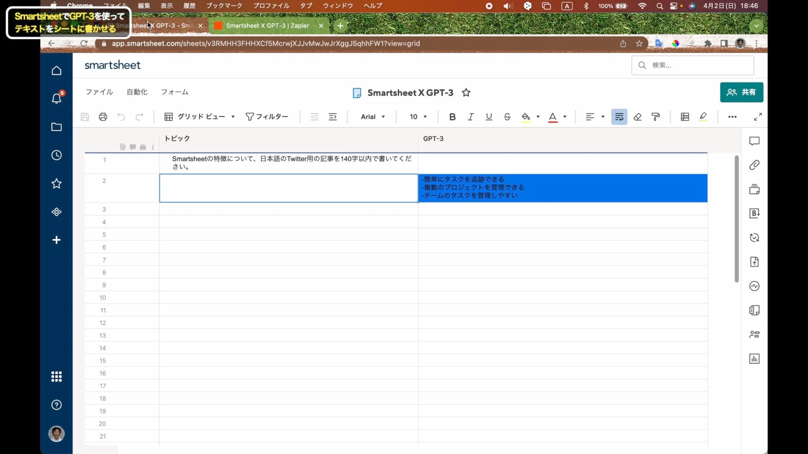Open the user avatar in sidebar
Viewport: 808px width, 454px height.
(x=56, y=434)
